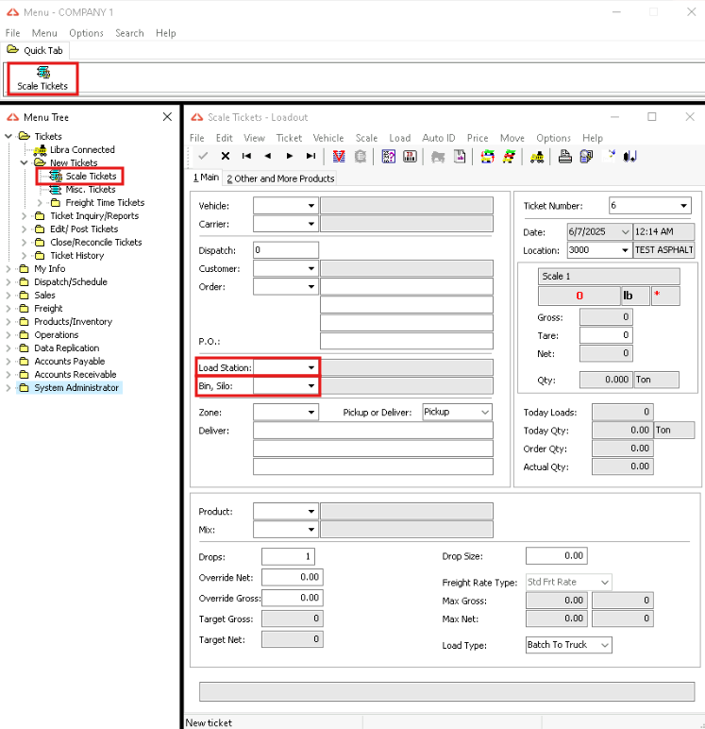Viewport: 705px width, 729px height.
Task: Select Misc. Tickets in the menu tree
Action: pos(91,190)
